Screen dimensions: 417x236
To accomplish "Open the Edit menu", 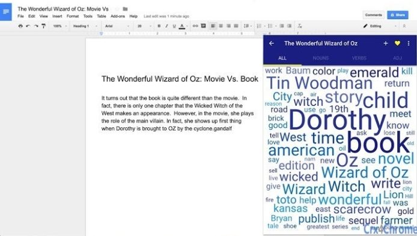I will (32, 16).
